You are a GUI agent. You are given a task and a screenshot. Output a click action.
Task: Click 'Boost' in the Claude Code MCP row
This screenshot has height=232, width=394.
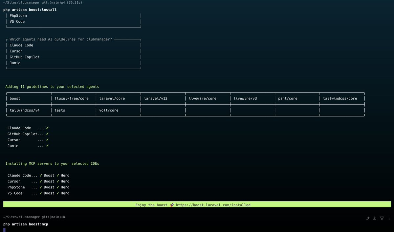point(49,175)
